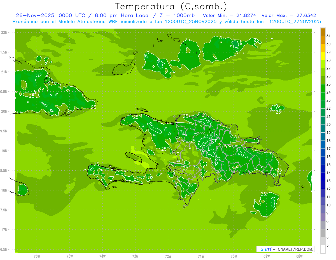Viewport: 336px width, 260px height.
Task: Select the gray legend swatch between 6 and 7
Action: point(323,233)
